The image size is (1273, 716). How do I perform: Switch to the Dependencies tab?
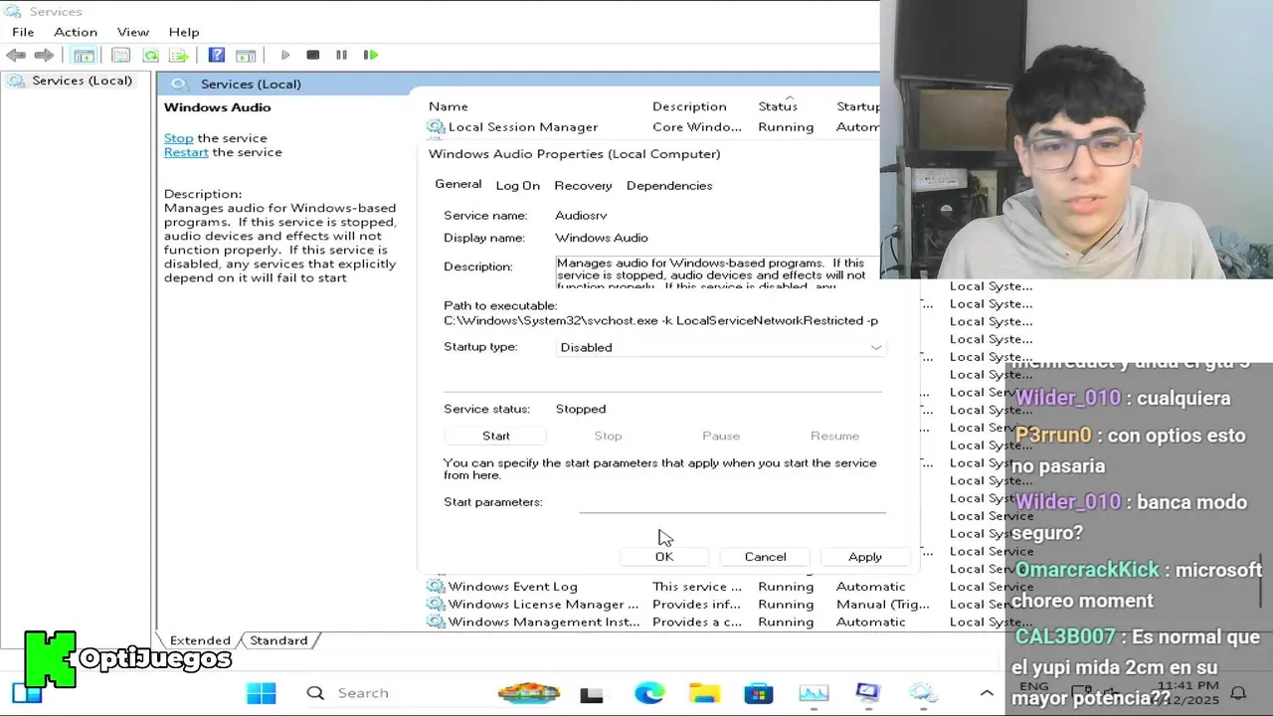669,185
